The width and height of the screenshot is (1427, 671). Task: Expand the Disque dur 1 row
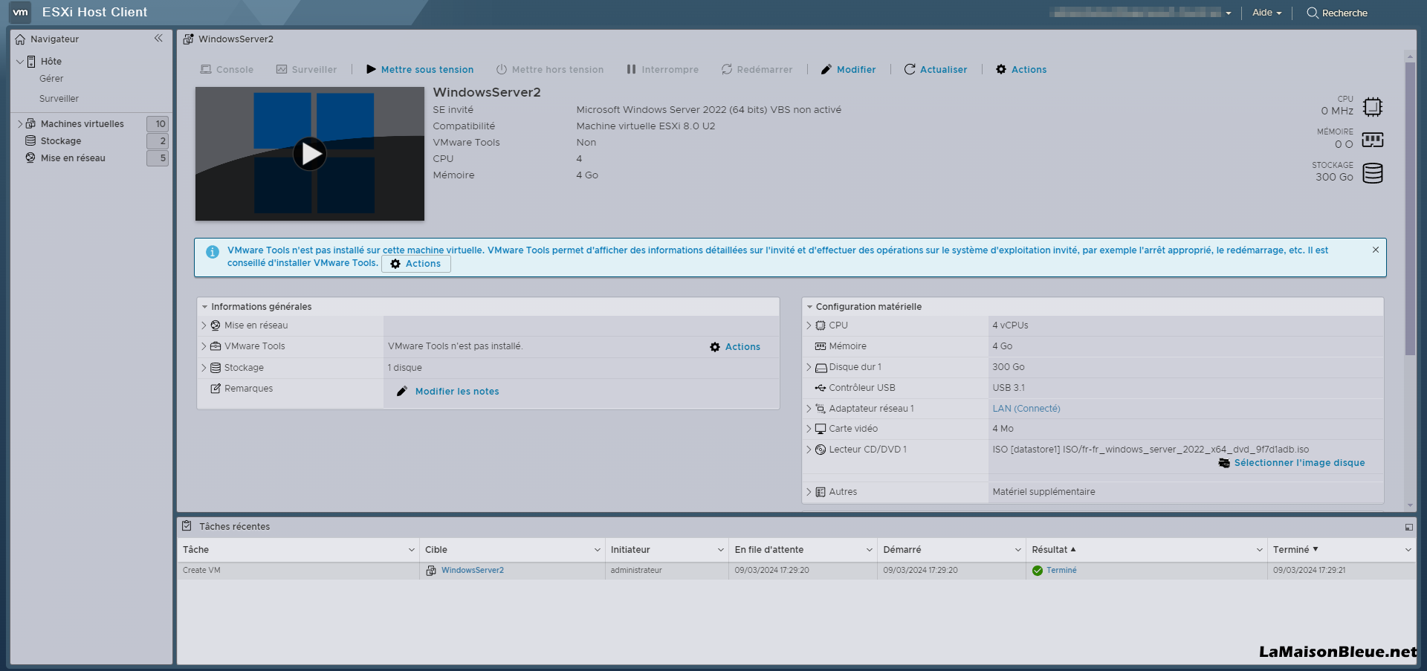coord(809,367)
